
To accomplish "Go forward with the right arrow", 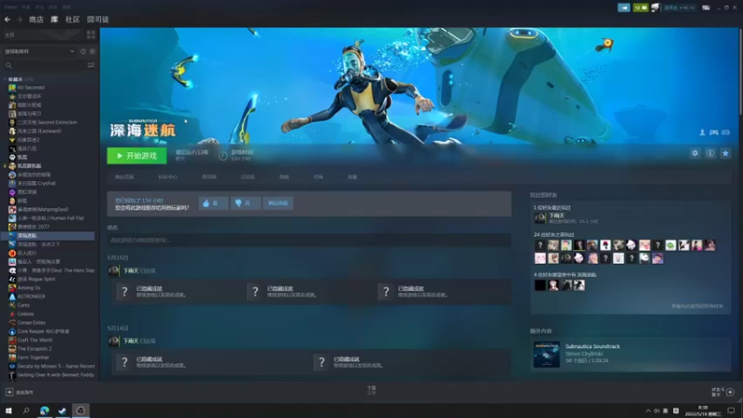I will (x=20, y=20).
